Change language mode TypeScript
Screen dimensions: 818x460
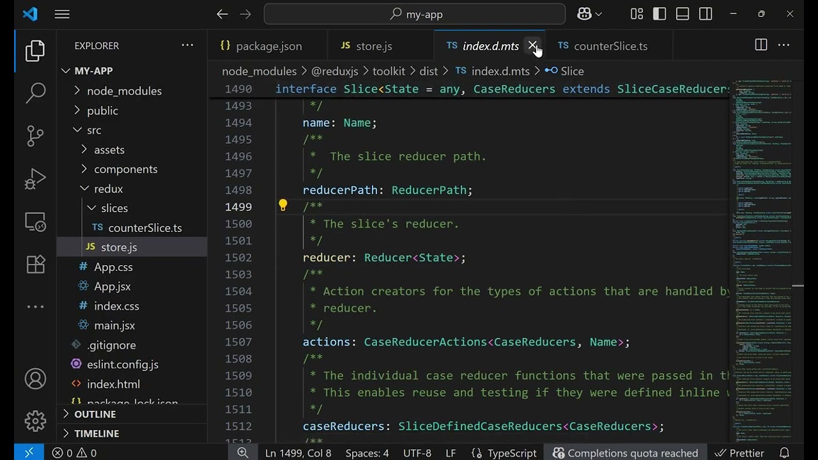click(x=504, y=452)
